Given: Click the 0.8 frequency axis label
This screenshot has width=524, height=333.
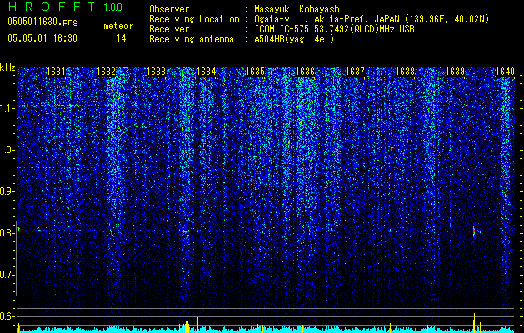Looking at the screenshot, I should click(x=7, y=233).
